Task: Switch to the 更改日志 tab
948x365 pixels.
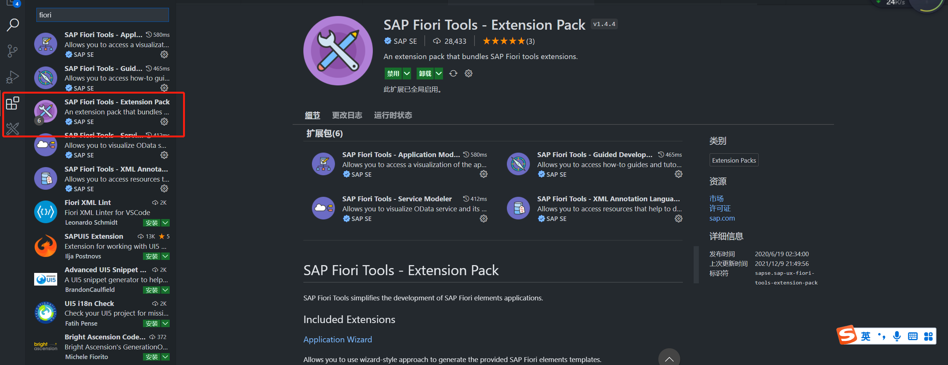Action: (x=346, y=115)
